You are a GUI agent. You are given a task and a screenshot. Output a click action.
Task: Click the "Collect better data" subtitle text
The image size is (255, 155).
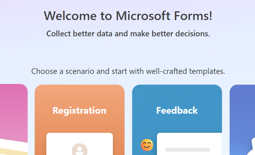[x=128, y=34]
